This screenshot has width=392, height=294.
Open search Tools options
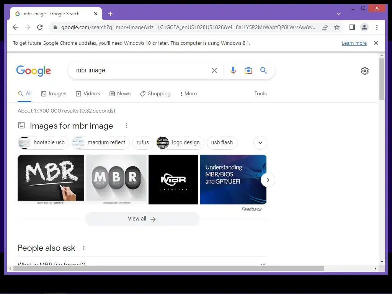coord(260,93)
